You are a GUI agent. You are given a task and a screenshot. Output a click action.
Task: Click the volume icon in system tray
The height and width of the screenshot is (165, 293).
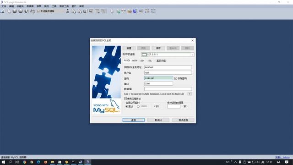[x=258, y=162]
